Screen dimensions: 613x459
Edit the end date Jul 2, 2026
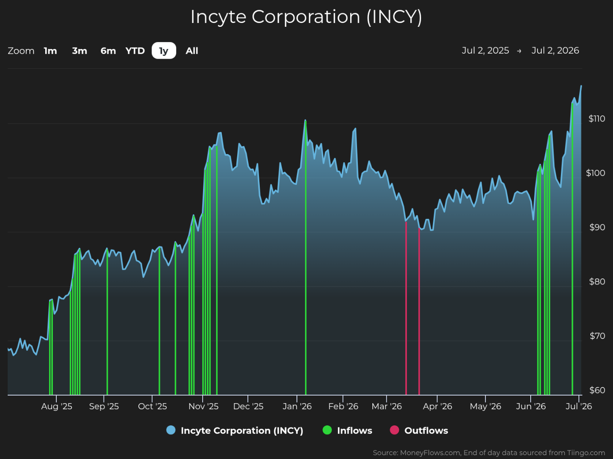point(555,50)
